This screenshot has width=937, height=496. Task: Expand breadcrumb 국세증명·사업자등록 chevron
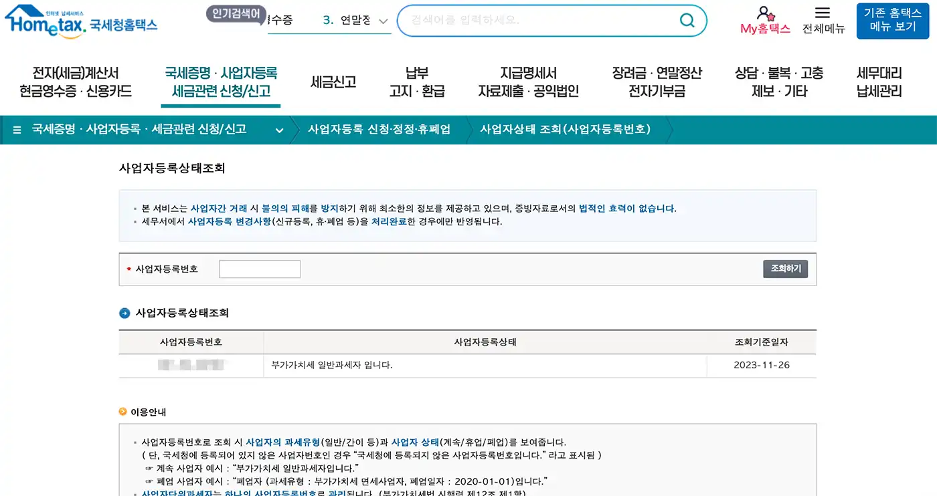tap(279, 130)
